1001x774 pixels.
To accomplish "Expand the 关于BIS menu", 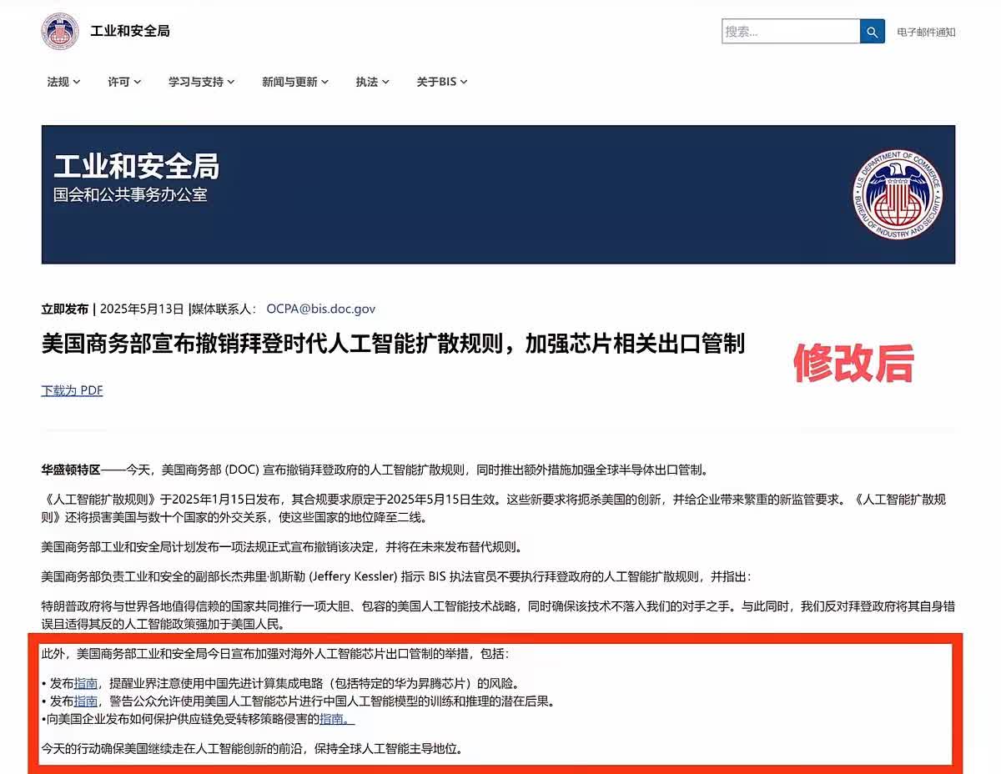I will tap(442, 82).
